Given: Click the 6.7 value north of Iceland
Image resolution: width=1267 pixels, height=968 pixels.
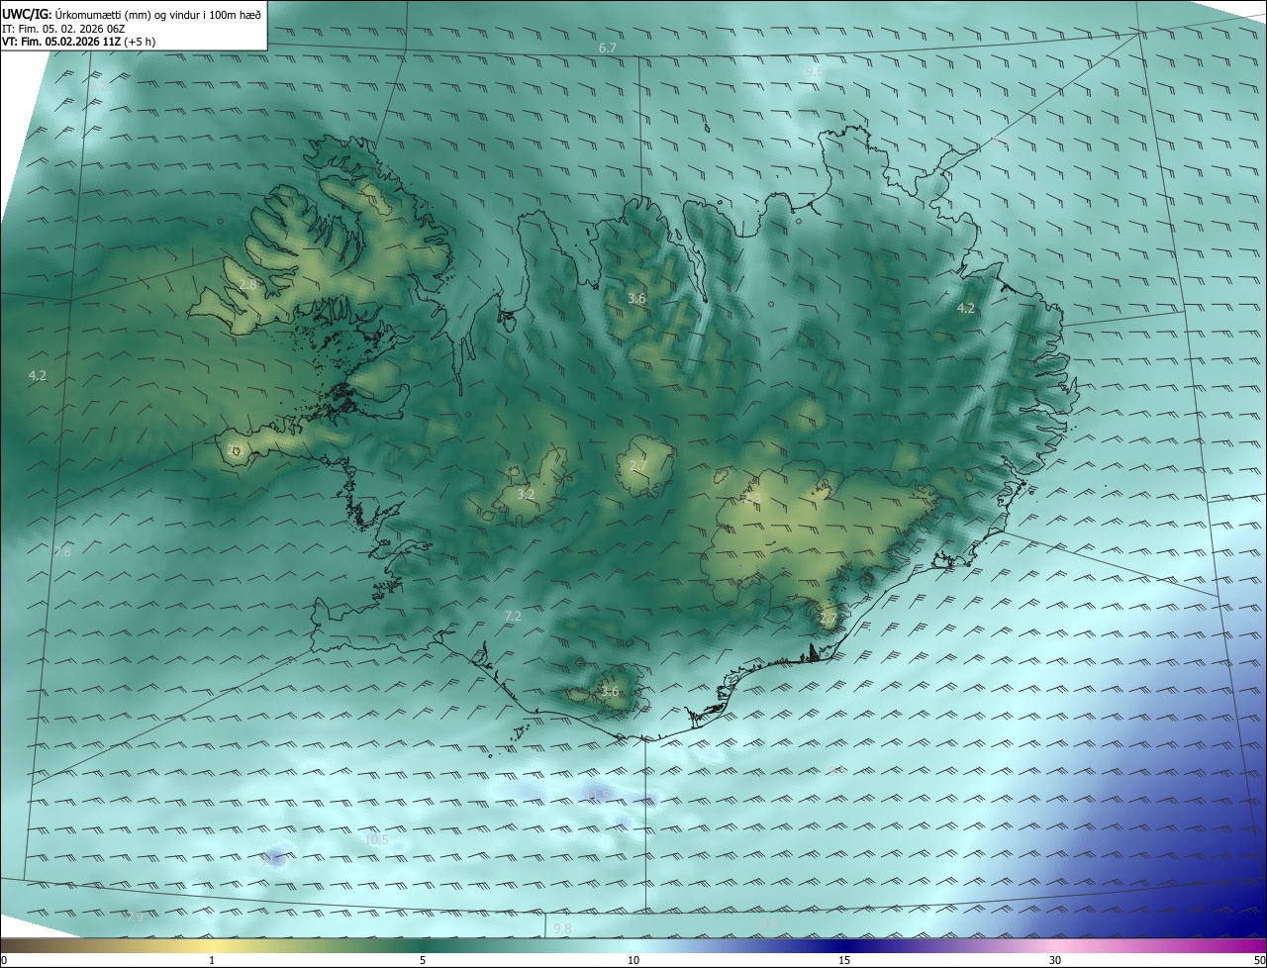Looking at the screenshot, I should [x=608, y=48].
